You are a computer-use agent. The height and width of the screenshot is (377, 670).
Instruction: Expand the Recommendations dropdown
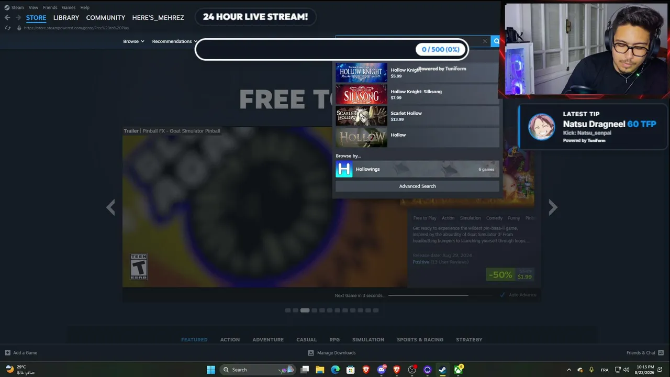[175, 41]
